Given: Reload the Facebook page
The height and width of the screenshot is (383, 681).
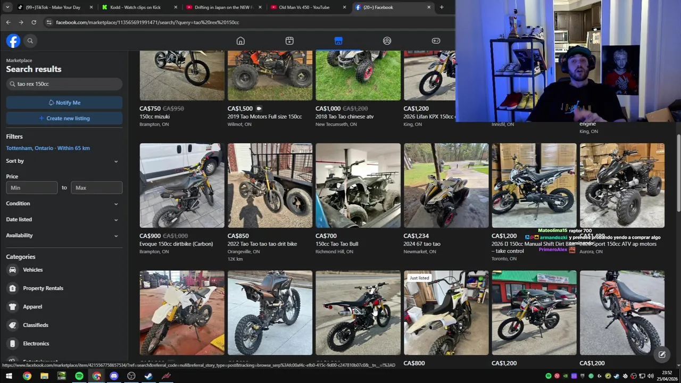Looking at the screenshot, I should (34, 22).
